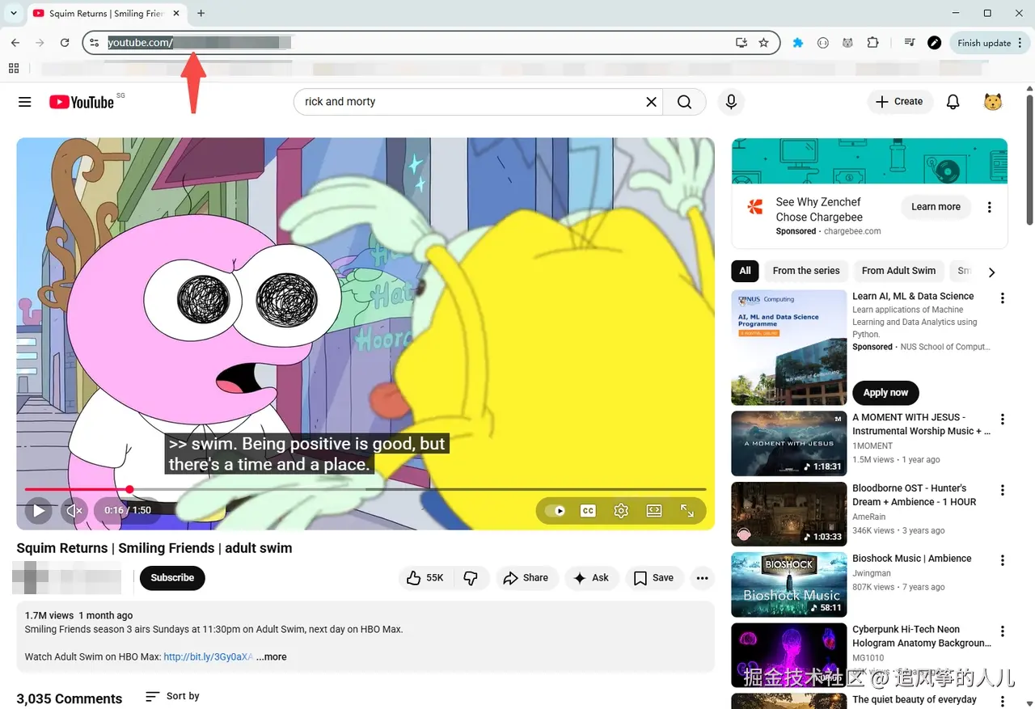This screenshot has width=1035, height=709.
Task: Open account avatar menu
Action: pos(993,102)
